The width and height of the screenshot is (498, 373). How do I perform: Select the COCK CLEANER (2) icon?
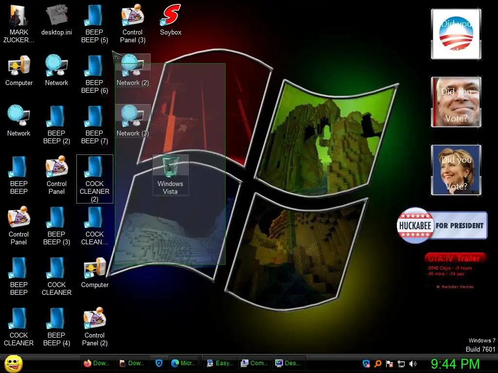(x=95, y=179)
